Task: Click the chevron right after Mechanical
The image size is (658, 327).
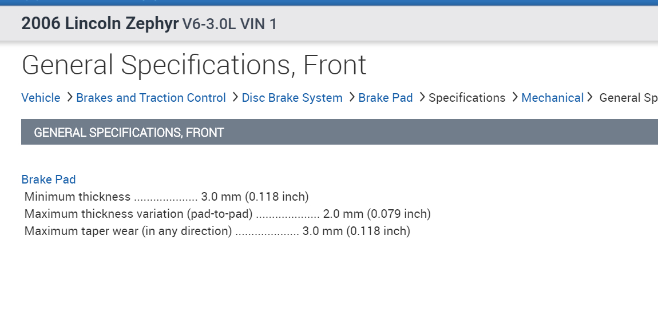Action: 590,97
